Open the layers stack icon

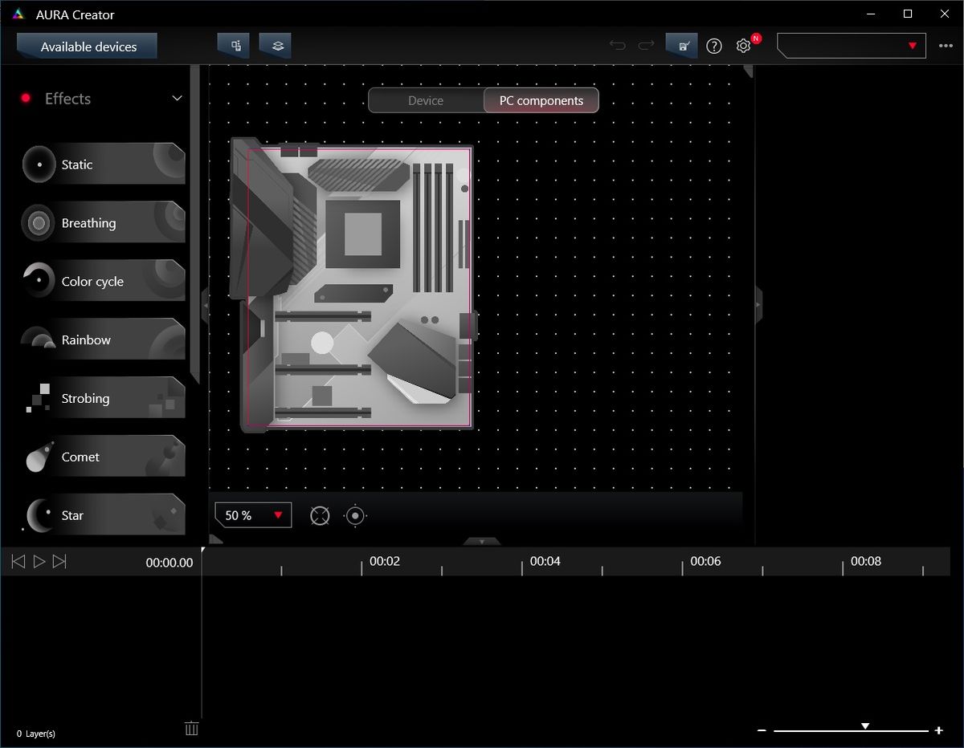click(x=275, y=46)
